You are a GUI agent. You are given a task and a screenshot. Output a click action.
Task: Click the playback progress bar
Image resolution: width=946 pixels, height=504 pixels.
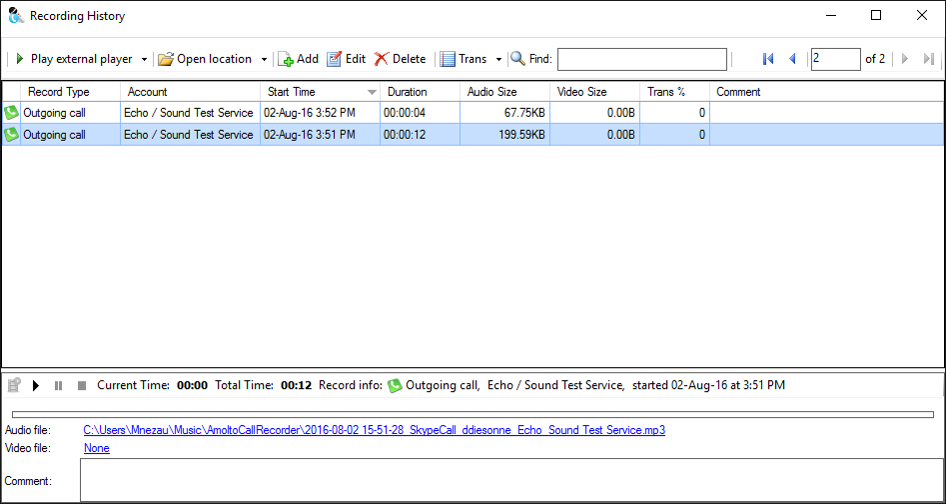pyautogui.click(x=473, y=414)
